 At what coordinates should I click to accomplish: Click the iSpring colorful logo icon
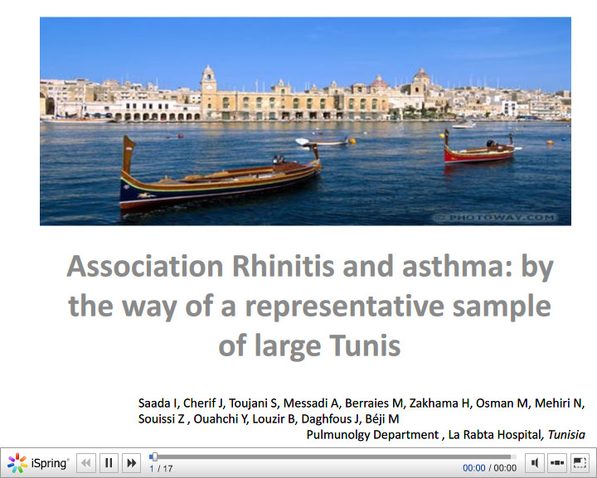(x=17, y=463)
